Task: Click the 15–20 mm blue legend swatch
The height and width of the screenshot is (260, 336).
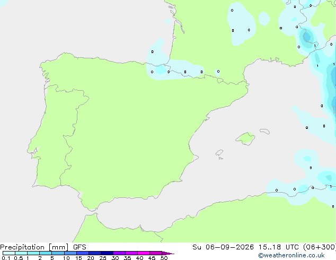Action: pyautogui.click(x=83, y=253)
